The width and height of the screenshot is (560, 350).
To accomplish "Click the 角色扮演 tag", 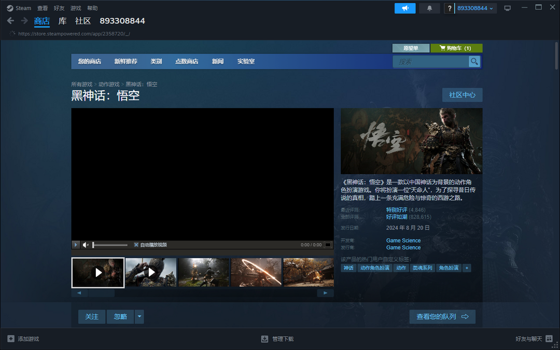I will [449, 268].
